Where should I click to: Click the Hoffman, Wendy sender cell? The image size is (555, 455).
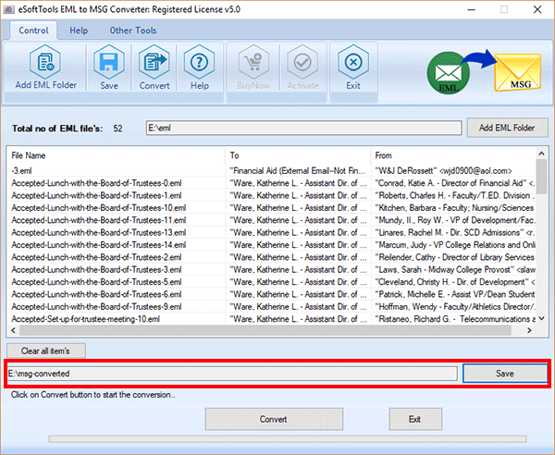tap(455, 307)
